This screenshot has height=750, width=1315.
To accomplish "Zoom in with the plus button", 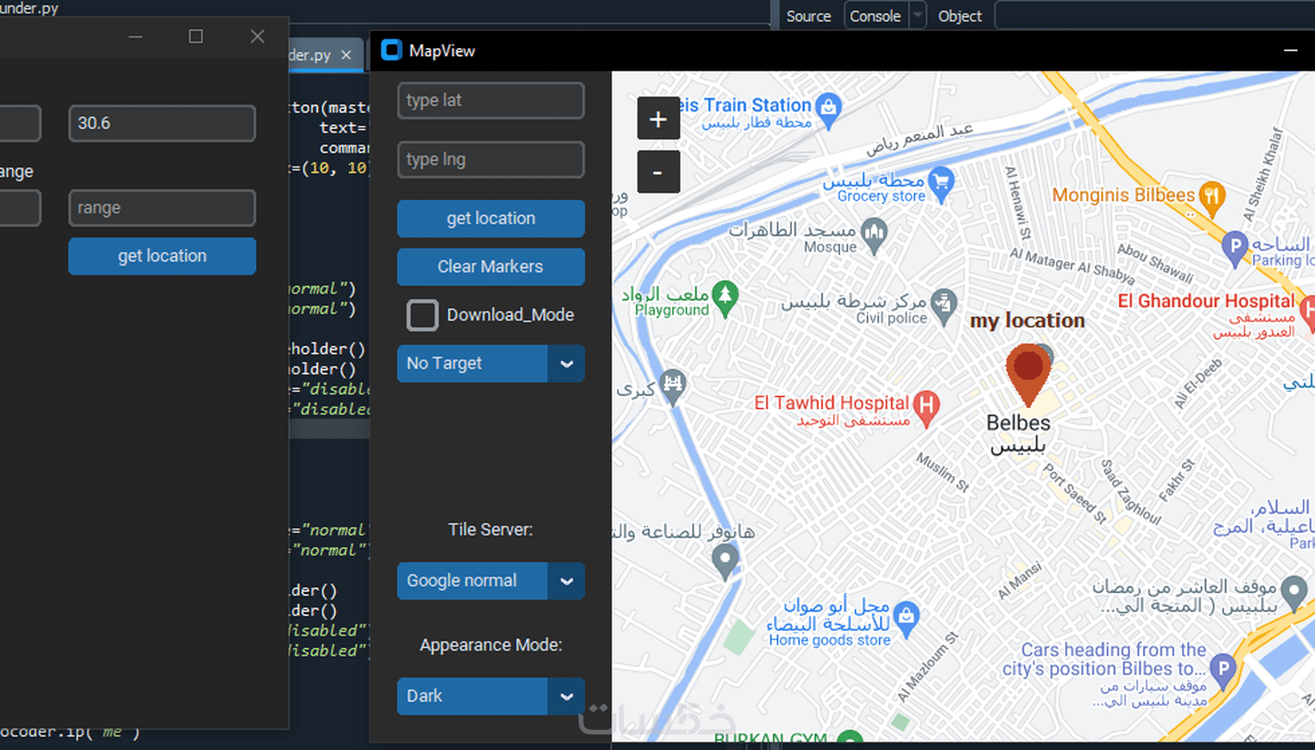I will click(x=658, y=119).
